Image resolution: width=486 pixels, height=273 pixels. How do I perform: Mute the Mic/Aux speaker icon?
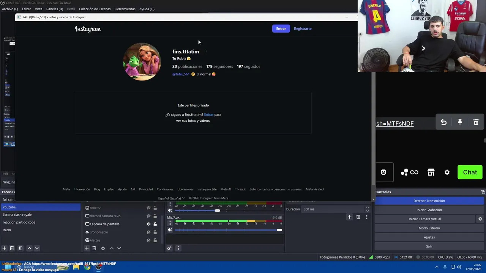170,230
